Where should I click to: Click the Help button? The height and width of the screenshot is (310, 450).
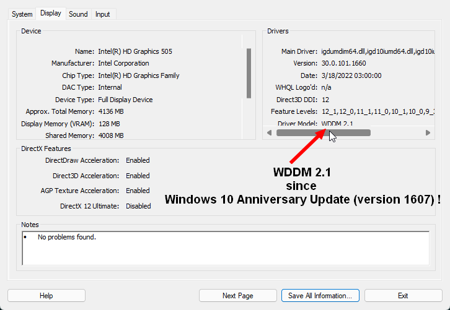click(x=46, y=295)
